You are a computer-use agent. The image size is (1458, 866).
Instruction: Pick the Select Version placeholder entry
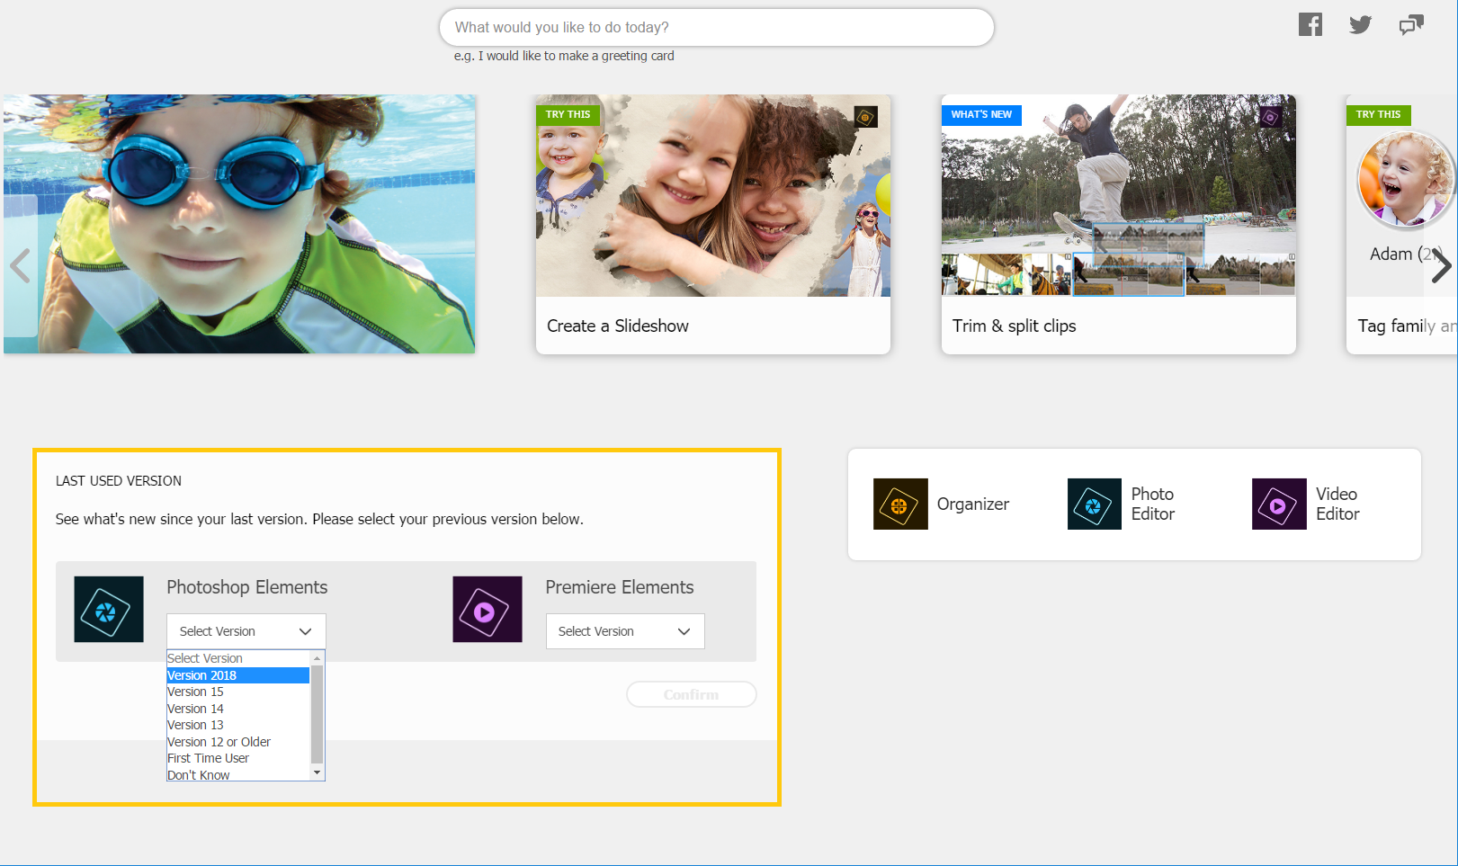[x=238, y=658]
